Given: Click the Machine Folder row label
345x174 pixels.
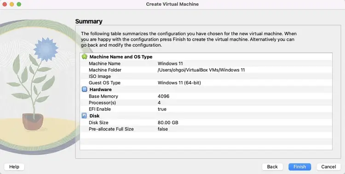Looking at the screenshot, I should tap(105, 70).
